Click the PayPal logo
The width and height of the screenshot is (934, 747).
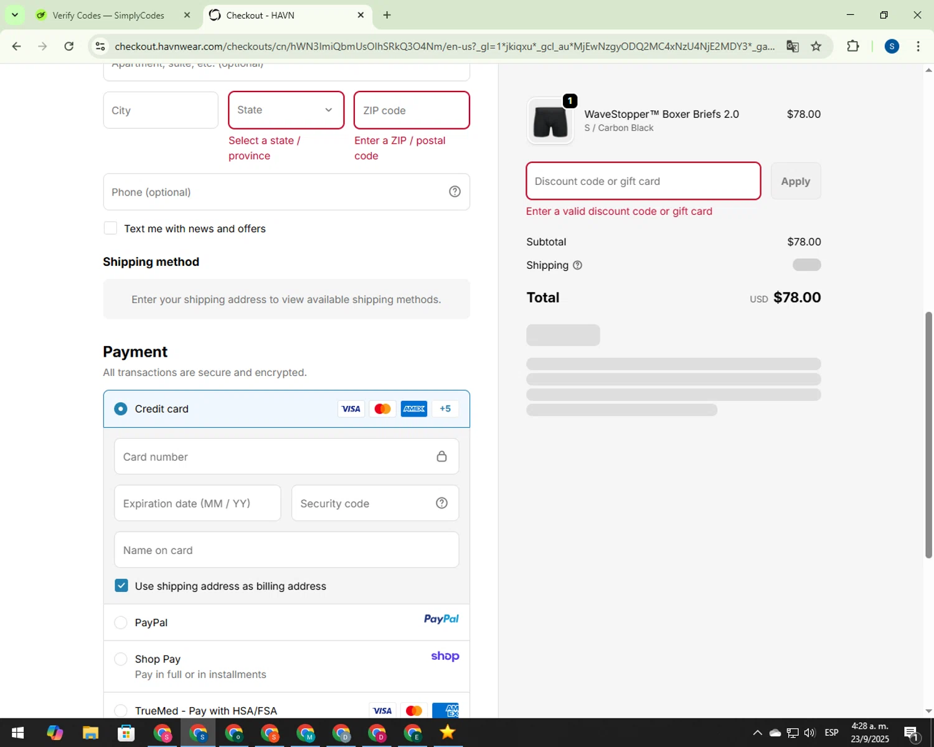tap(441, 619)
